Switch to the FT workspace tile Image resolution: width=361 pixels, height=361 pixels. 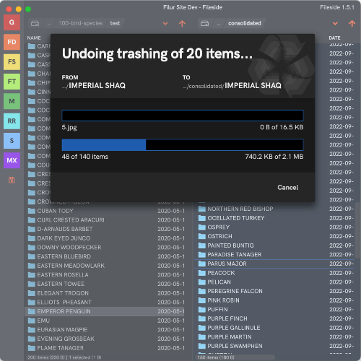12,82
